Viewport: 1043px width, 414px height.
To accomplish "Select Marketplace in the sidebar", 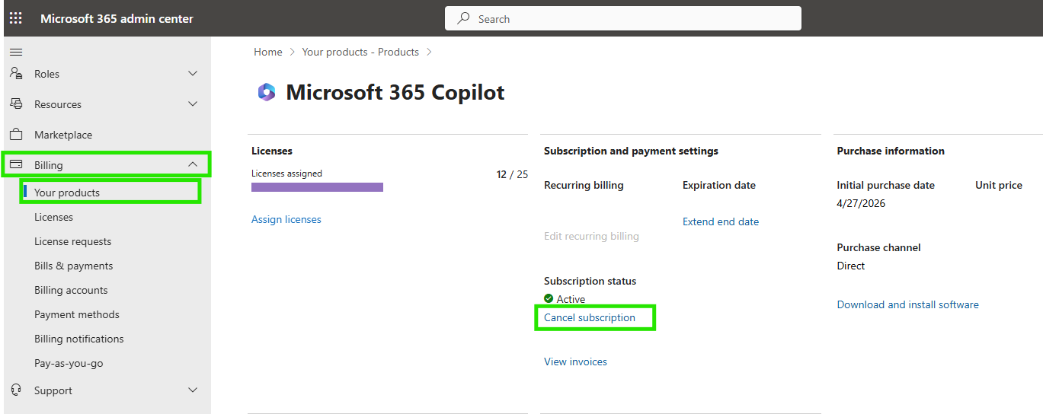I will click(63, 135).
